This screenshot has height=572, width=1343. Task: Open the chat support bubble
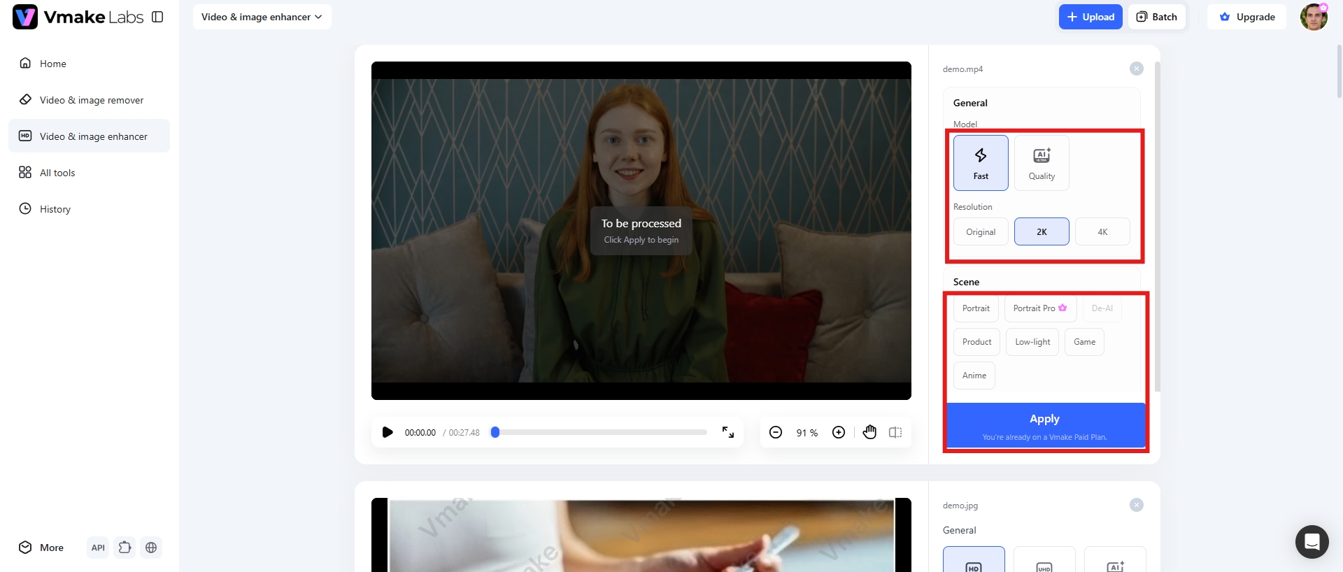pyautogui.click(x=1312, y=542)
